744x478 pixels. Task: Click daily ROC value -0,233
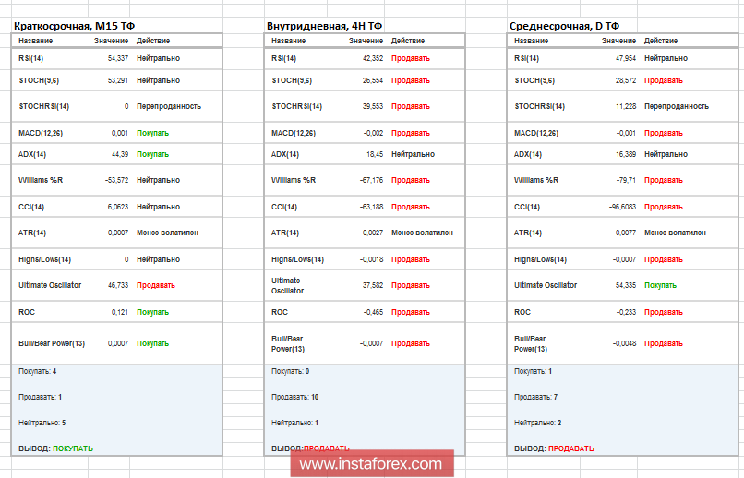tap(627, 312)
